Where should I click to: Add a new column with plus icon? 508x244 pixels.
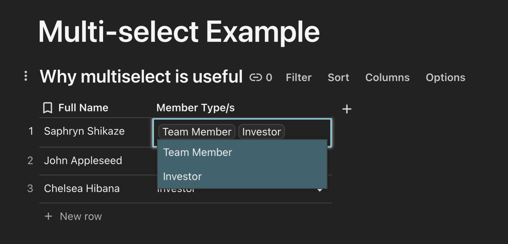(347, 109)
